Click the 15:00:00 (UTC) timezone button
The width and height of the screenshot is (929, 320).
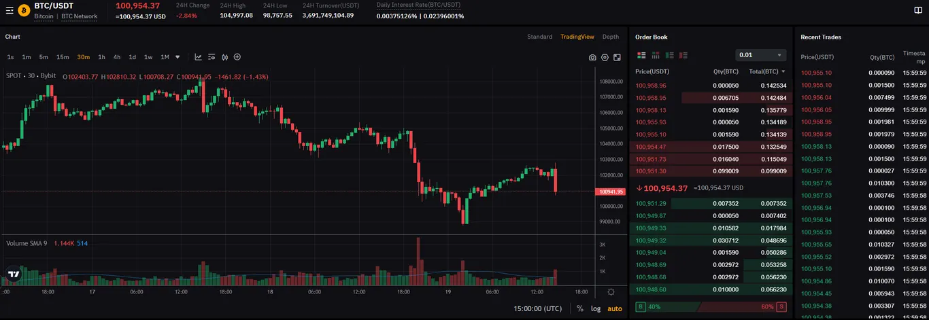538,308
